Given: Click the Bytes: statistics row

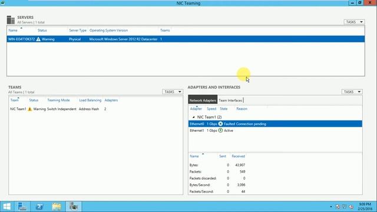Looking at the screenshot, I should [x=217, y=165].
